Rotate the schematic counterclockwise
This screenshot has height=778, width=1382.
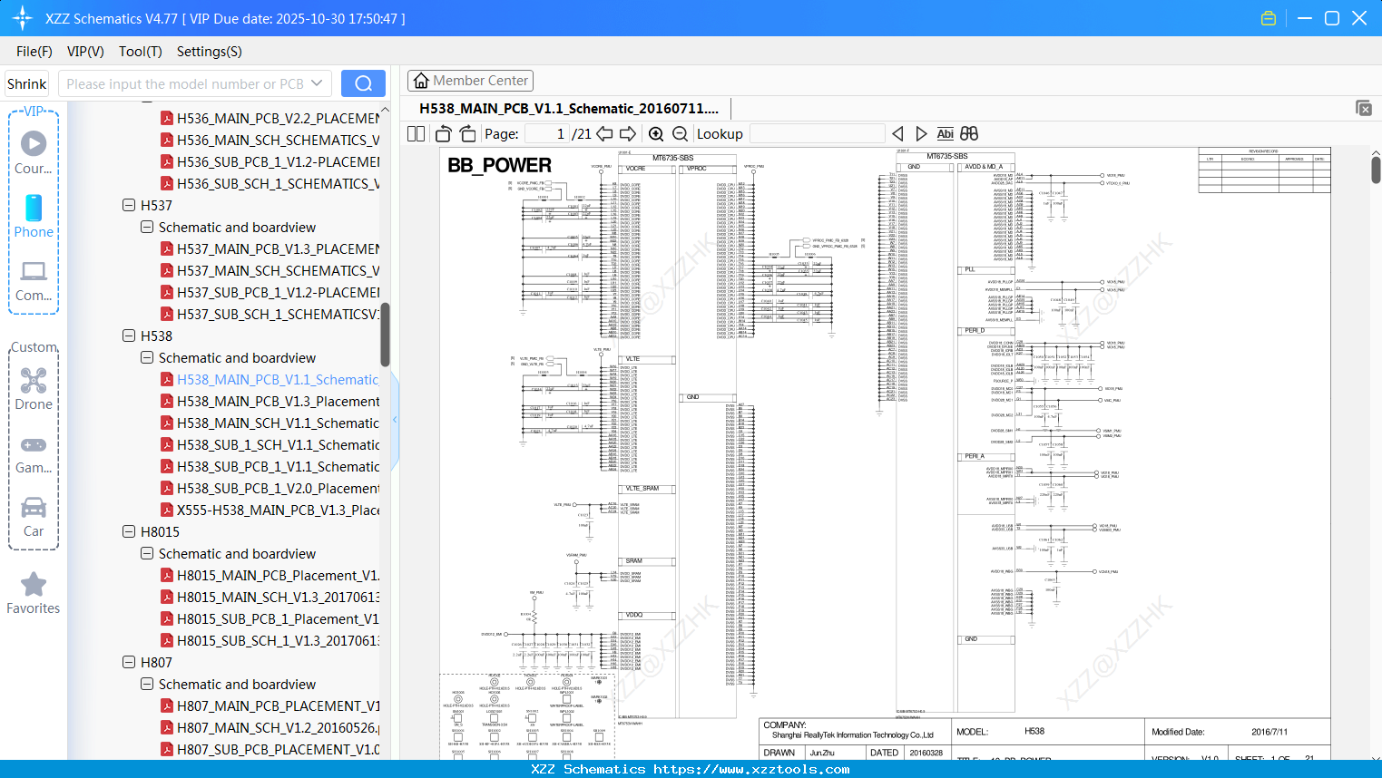point(442,133)
